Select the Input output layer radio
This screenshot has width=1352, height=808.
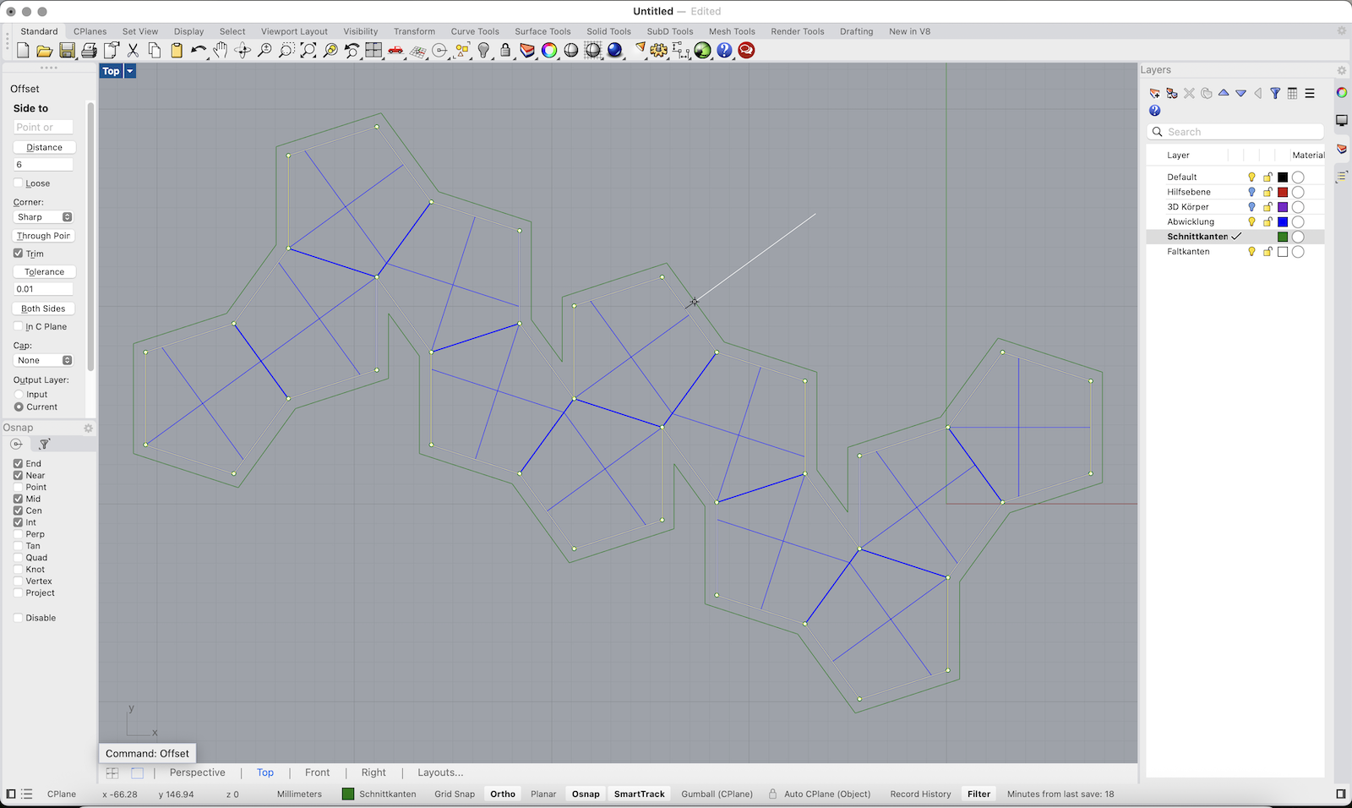point(19,395)
